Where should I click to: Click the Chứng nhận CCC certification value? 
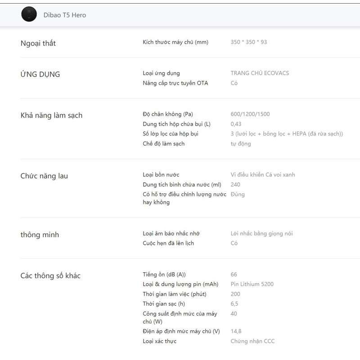[x=252, y=341]
